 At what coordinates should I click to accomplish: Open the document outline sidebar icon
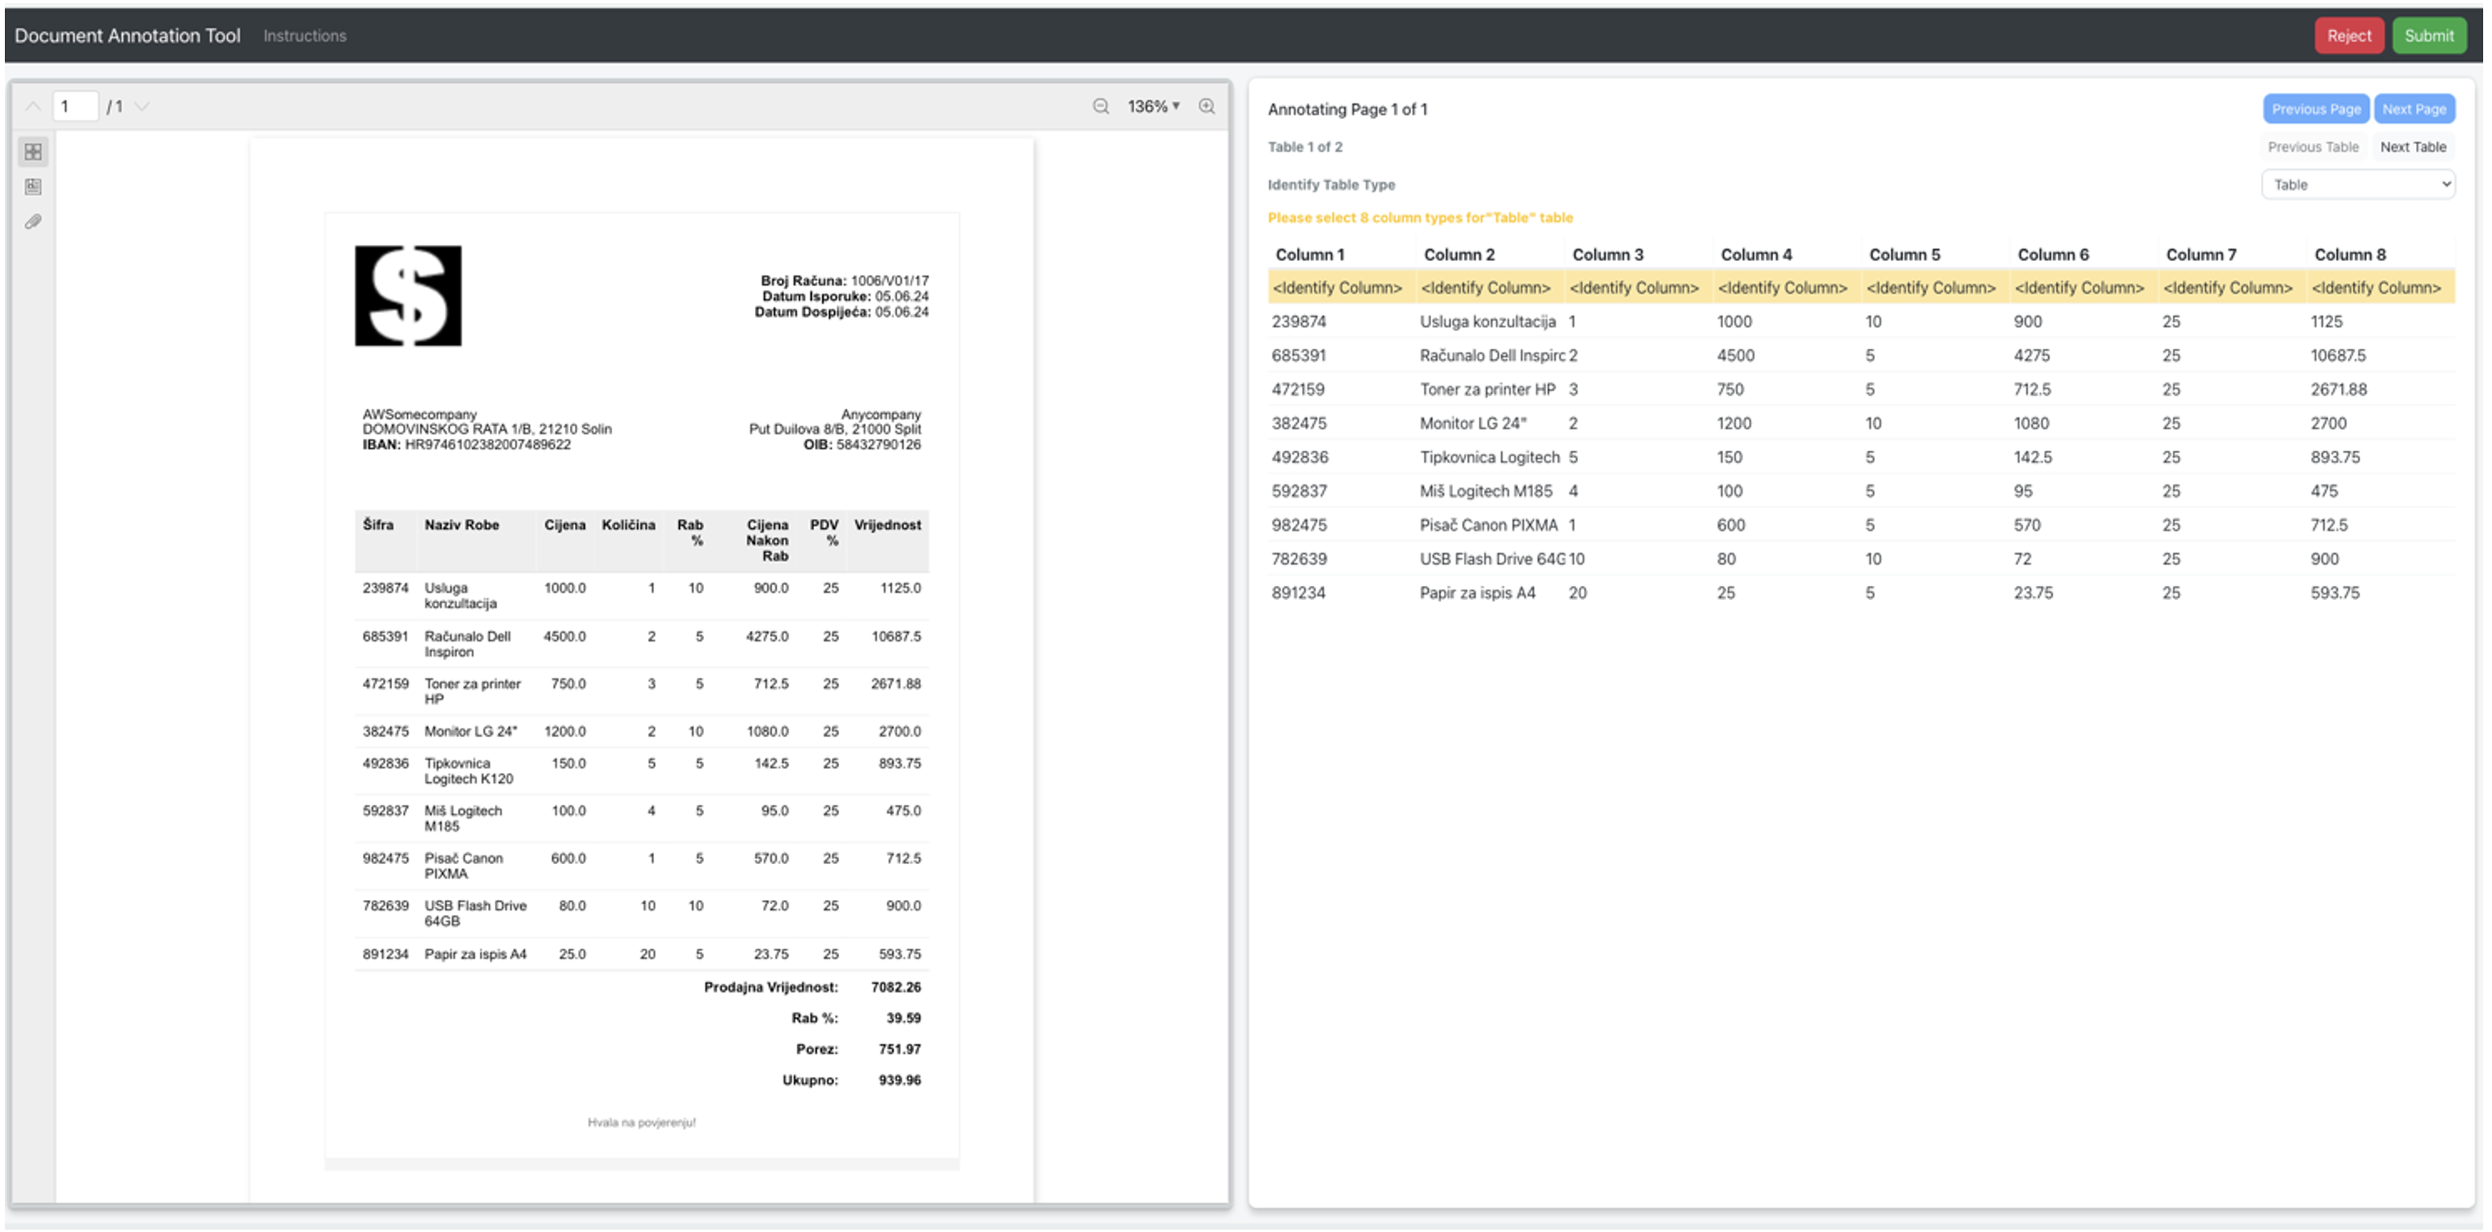[x=33, y=187]
